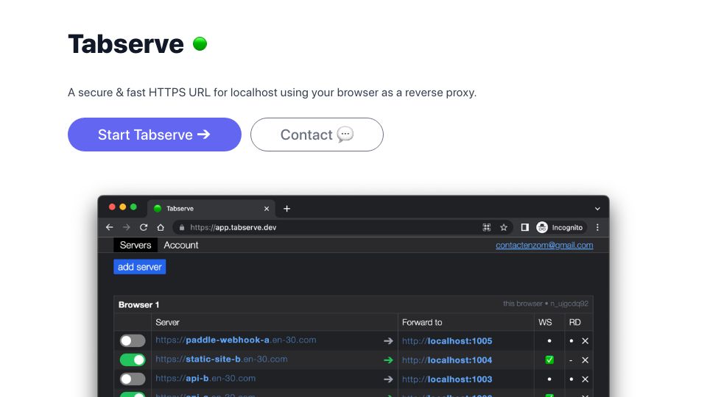Toggle on the paddle-webhook-a server switch
This screenshot has height=397, width=707.
pyautogui.click(x=133, y=340)
